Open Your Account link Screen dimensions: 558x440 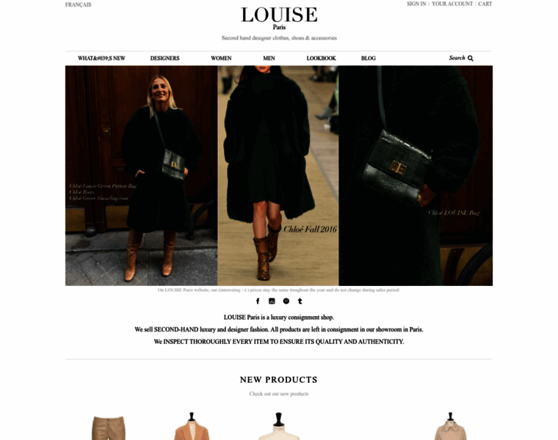point(452,4)
